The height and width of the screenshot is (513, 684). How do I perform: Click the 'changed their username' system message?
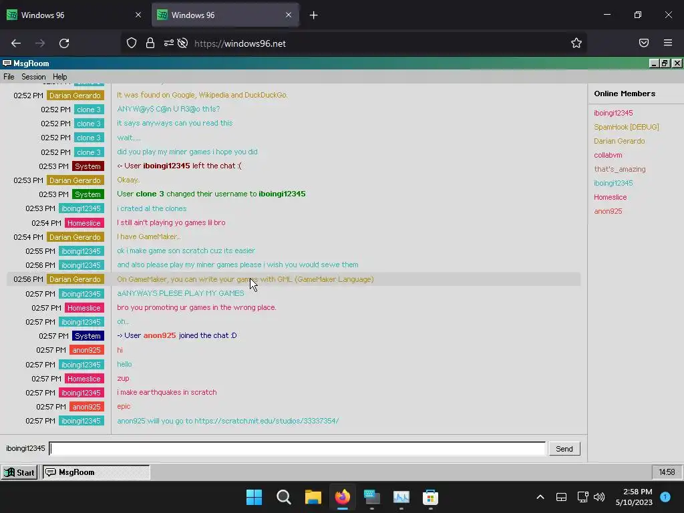[211, 194]
